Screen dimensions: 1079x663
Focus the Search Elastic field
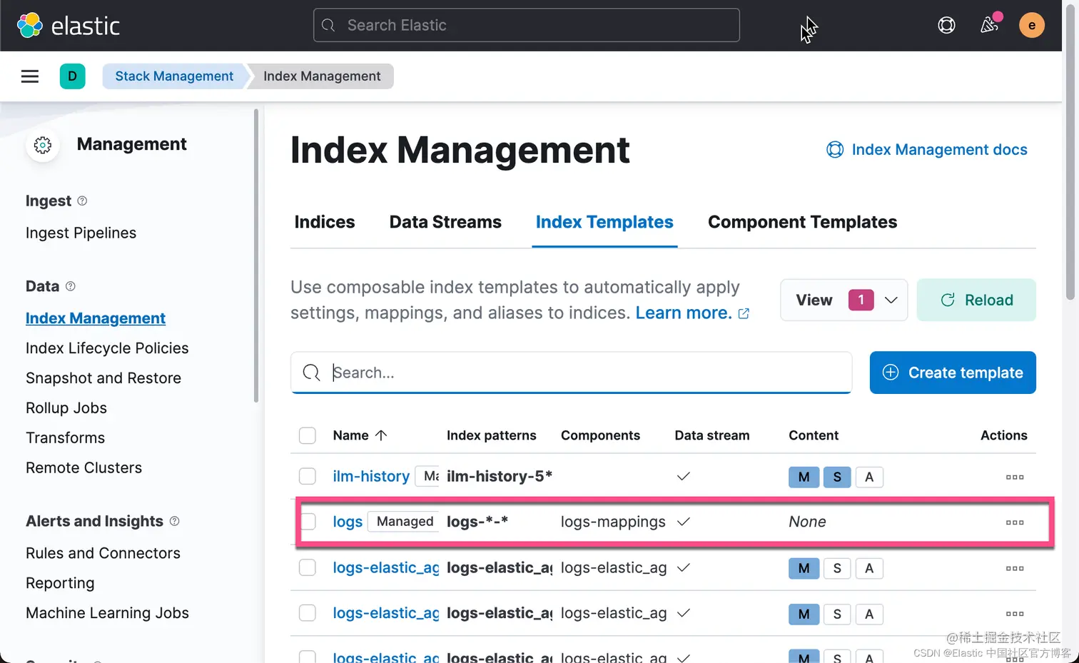pos(527,26)
